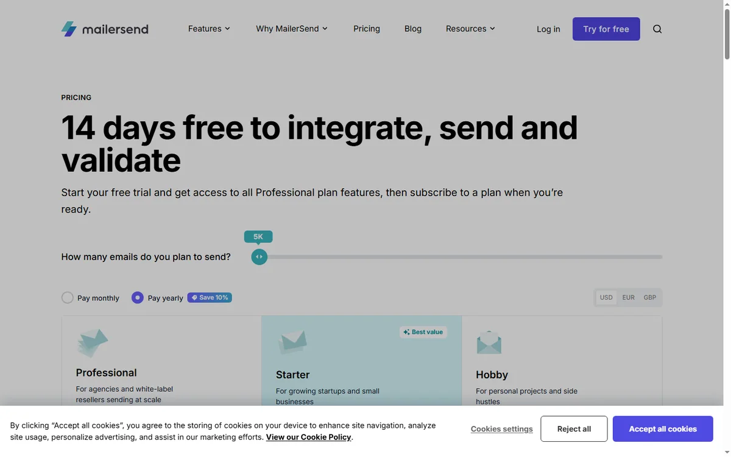The height and width of the screenshot is (457, 731).
Task: Click the 'Start your free trial' paragraph
Action: tap(312, 200)
